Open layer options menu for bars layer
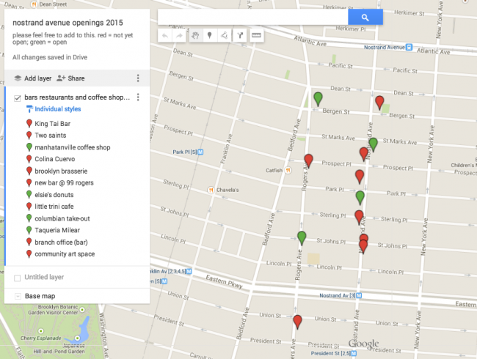 tap(138, 97)
